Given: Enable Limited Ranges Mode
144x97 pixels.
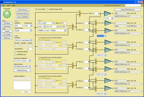Looking at the screenshot, I should coord(47,9).
